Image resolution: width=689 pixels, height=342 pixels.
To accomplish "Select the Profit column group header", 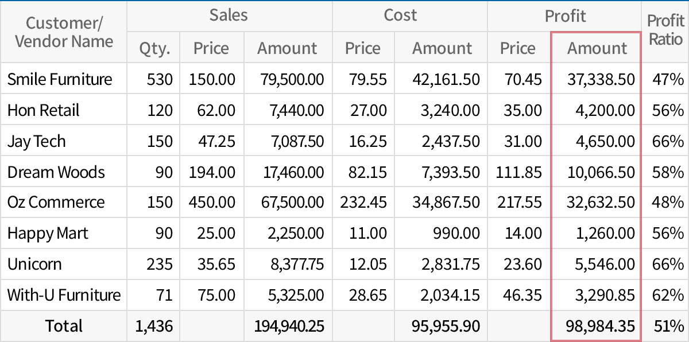I will pos(565,15).
